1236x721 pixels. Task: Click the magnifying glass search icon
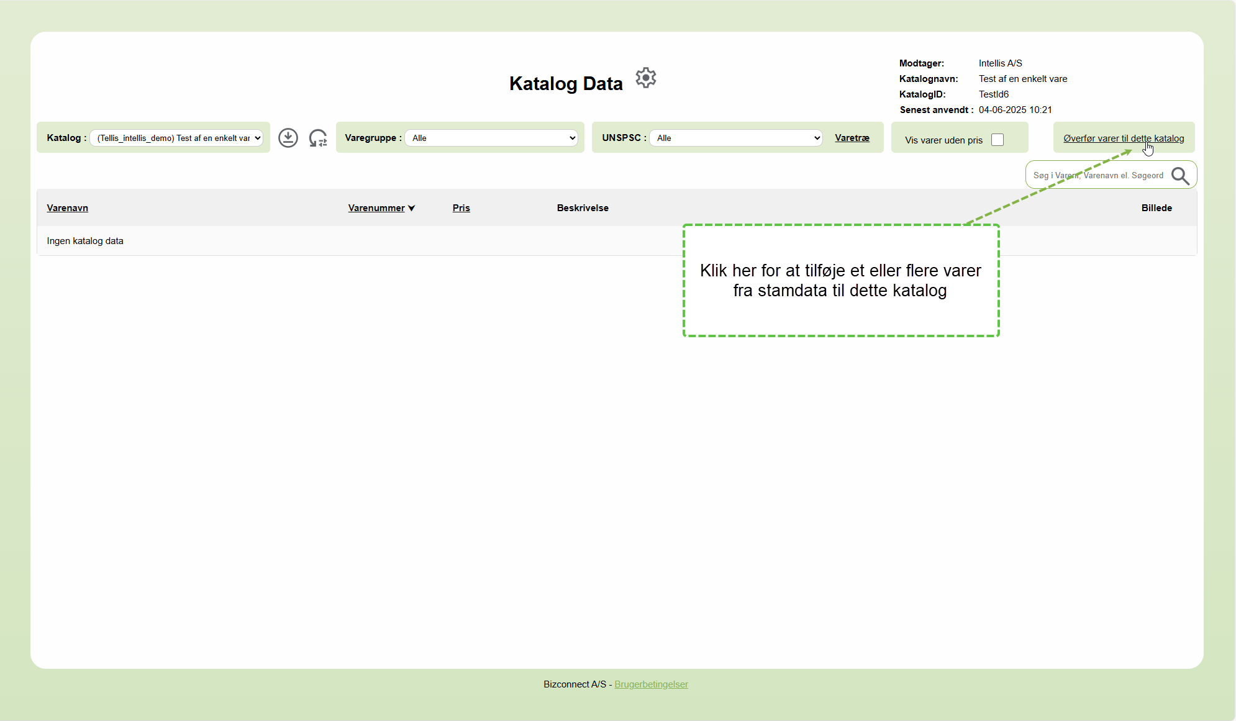[x=1180, y=176]
